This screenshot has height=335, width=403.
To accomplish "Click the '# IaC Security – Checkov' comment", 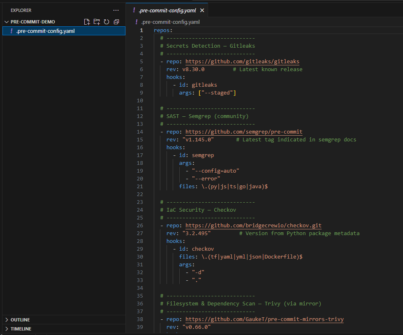I will 198,210.
